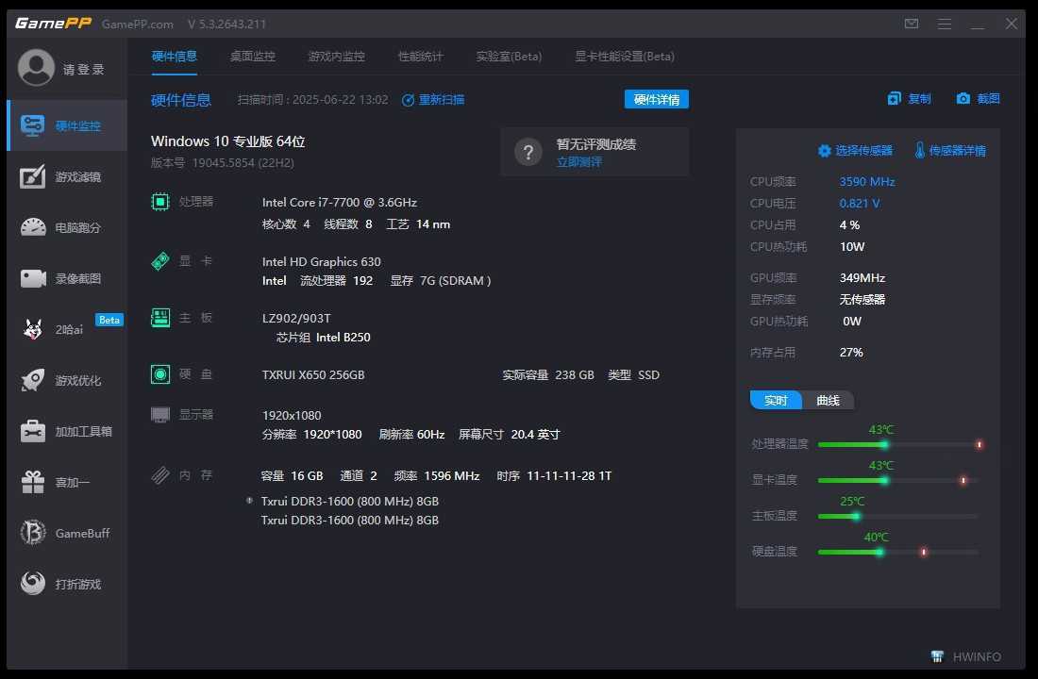Image resolution: width=1038 pixels, height=679 pixels.
Task: Switch to 硬件信息 tab
Action: pos(175,57)
